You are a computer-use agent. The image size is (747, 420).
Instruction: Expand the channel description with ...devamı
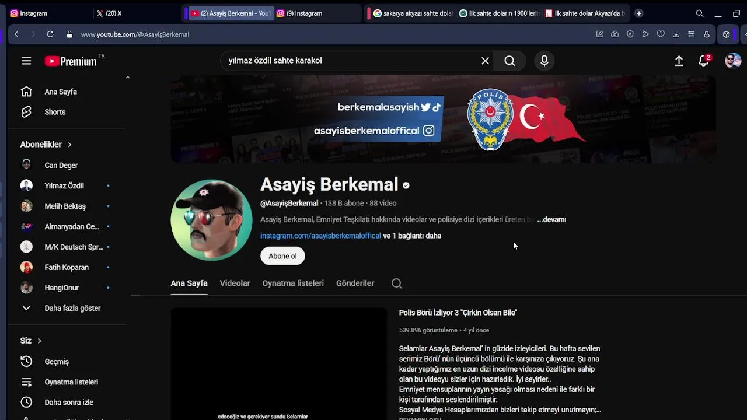pos(551,220)
